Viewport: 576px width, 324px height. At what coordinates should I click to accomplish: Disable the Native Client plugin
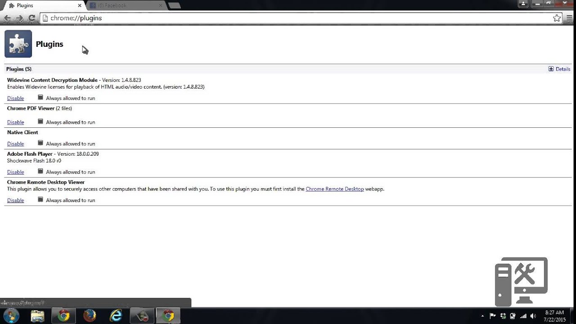(15, 144)
